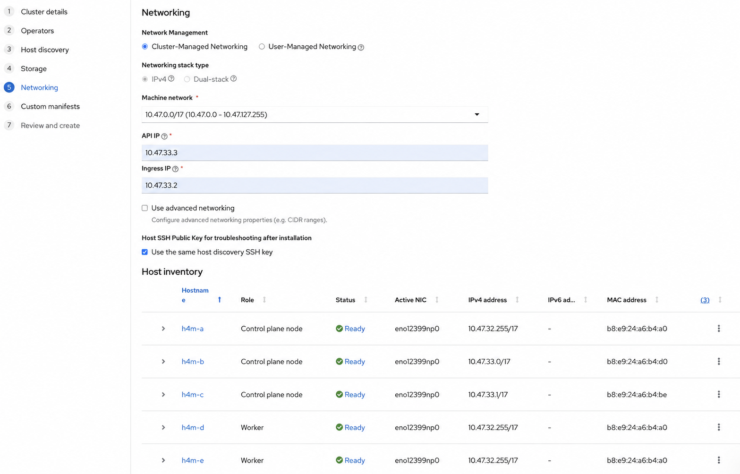Open kebab actions menu for h4m-e

click(719, 460)
